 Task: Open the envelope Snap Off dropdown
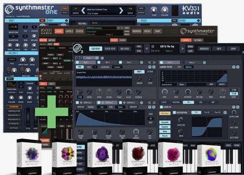point(150,118)
